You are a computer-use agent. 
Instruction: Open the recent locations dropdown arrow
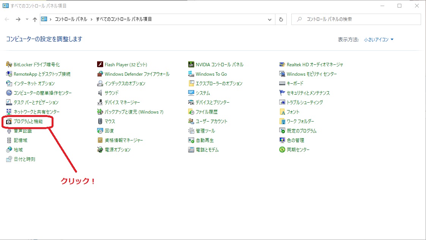pyautogui.click(x=27, y=19)
